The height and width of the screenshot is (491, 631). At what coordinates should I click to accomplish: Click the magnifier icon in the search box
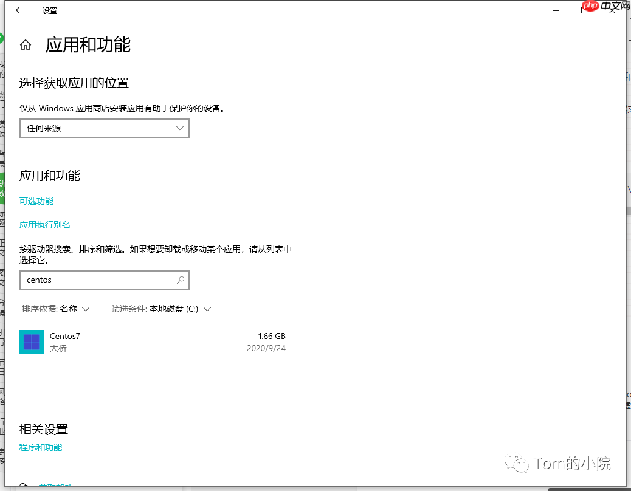[x=180, y=280]
